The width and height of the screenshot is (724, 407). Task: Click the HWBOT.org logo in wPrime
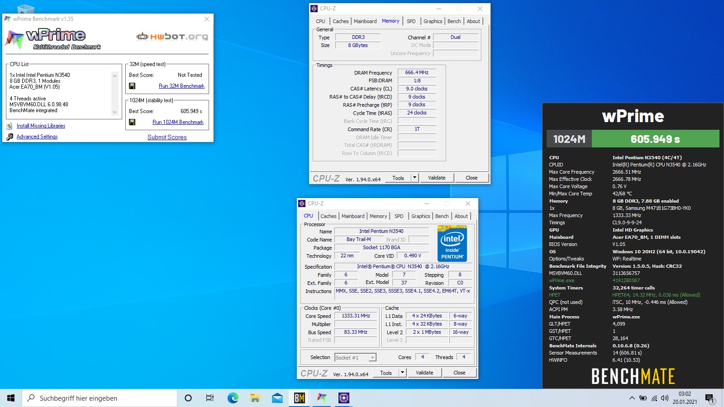[x=172, y=37]
